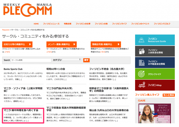Open the フィリピン人材系会社情報 icon
The image size is (179, 127).
point(142,51)
